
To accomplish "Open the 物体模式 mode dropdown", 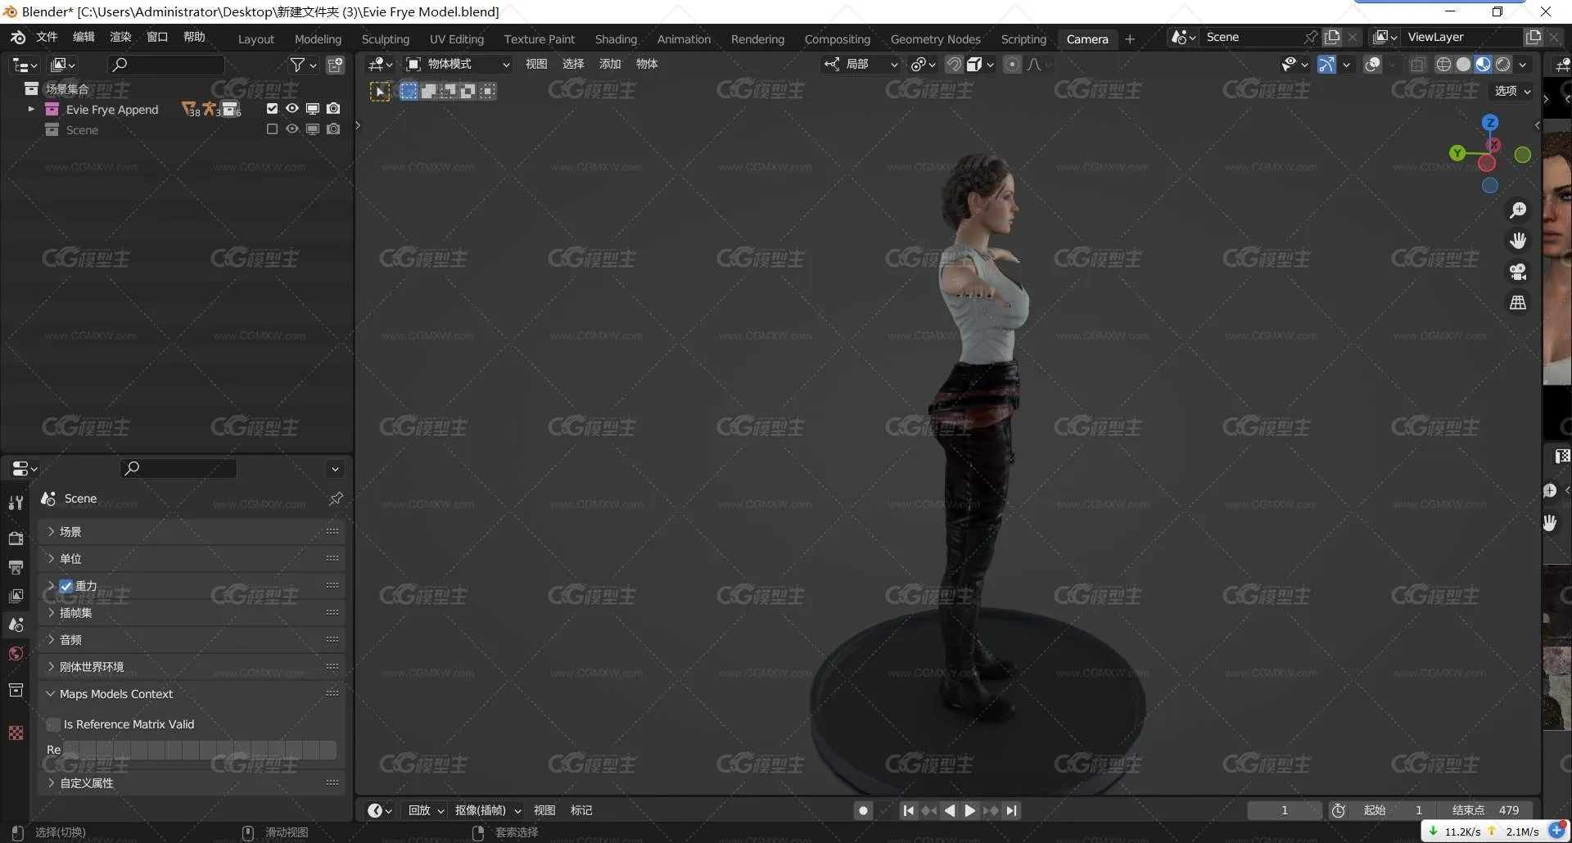I will 459,64.
